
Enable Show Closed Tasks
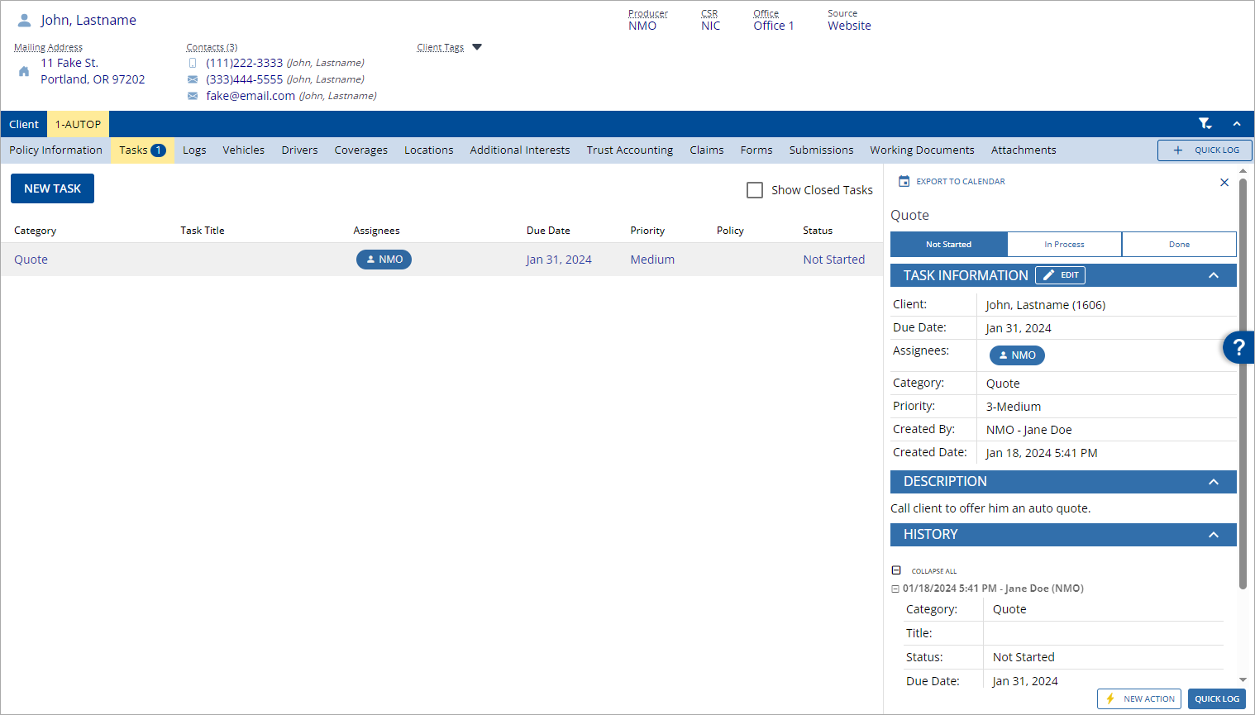click(755, 189)
